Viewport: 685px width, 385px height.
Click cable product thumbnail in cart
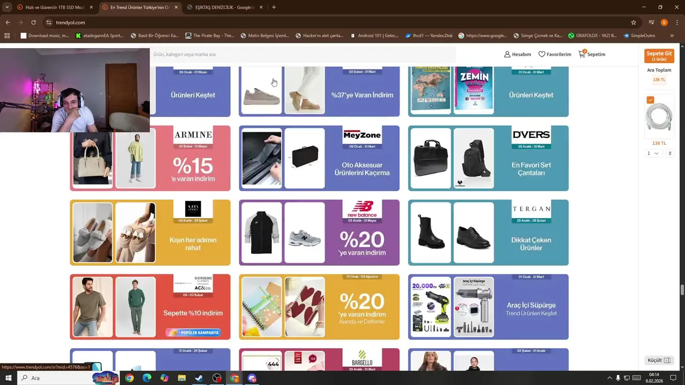coord(659,117)
